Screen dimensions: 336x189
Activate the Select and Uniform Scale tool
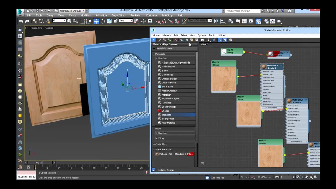click(109, 21)
